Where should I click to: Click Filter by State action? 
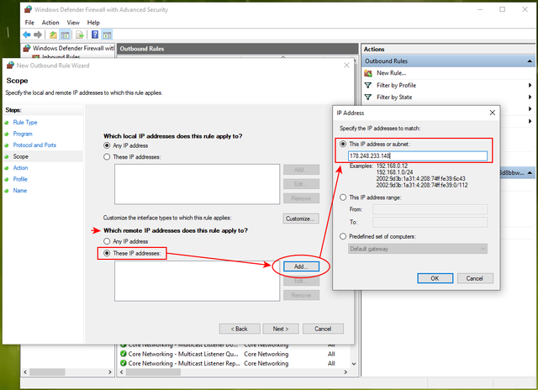point(394,97)
